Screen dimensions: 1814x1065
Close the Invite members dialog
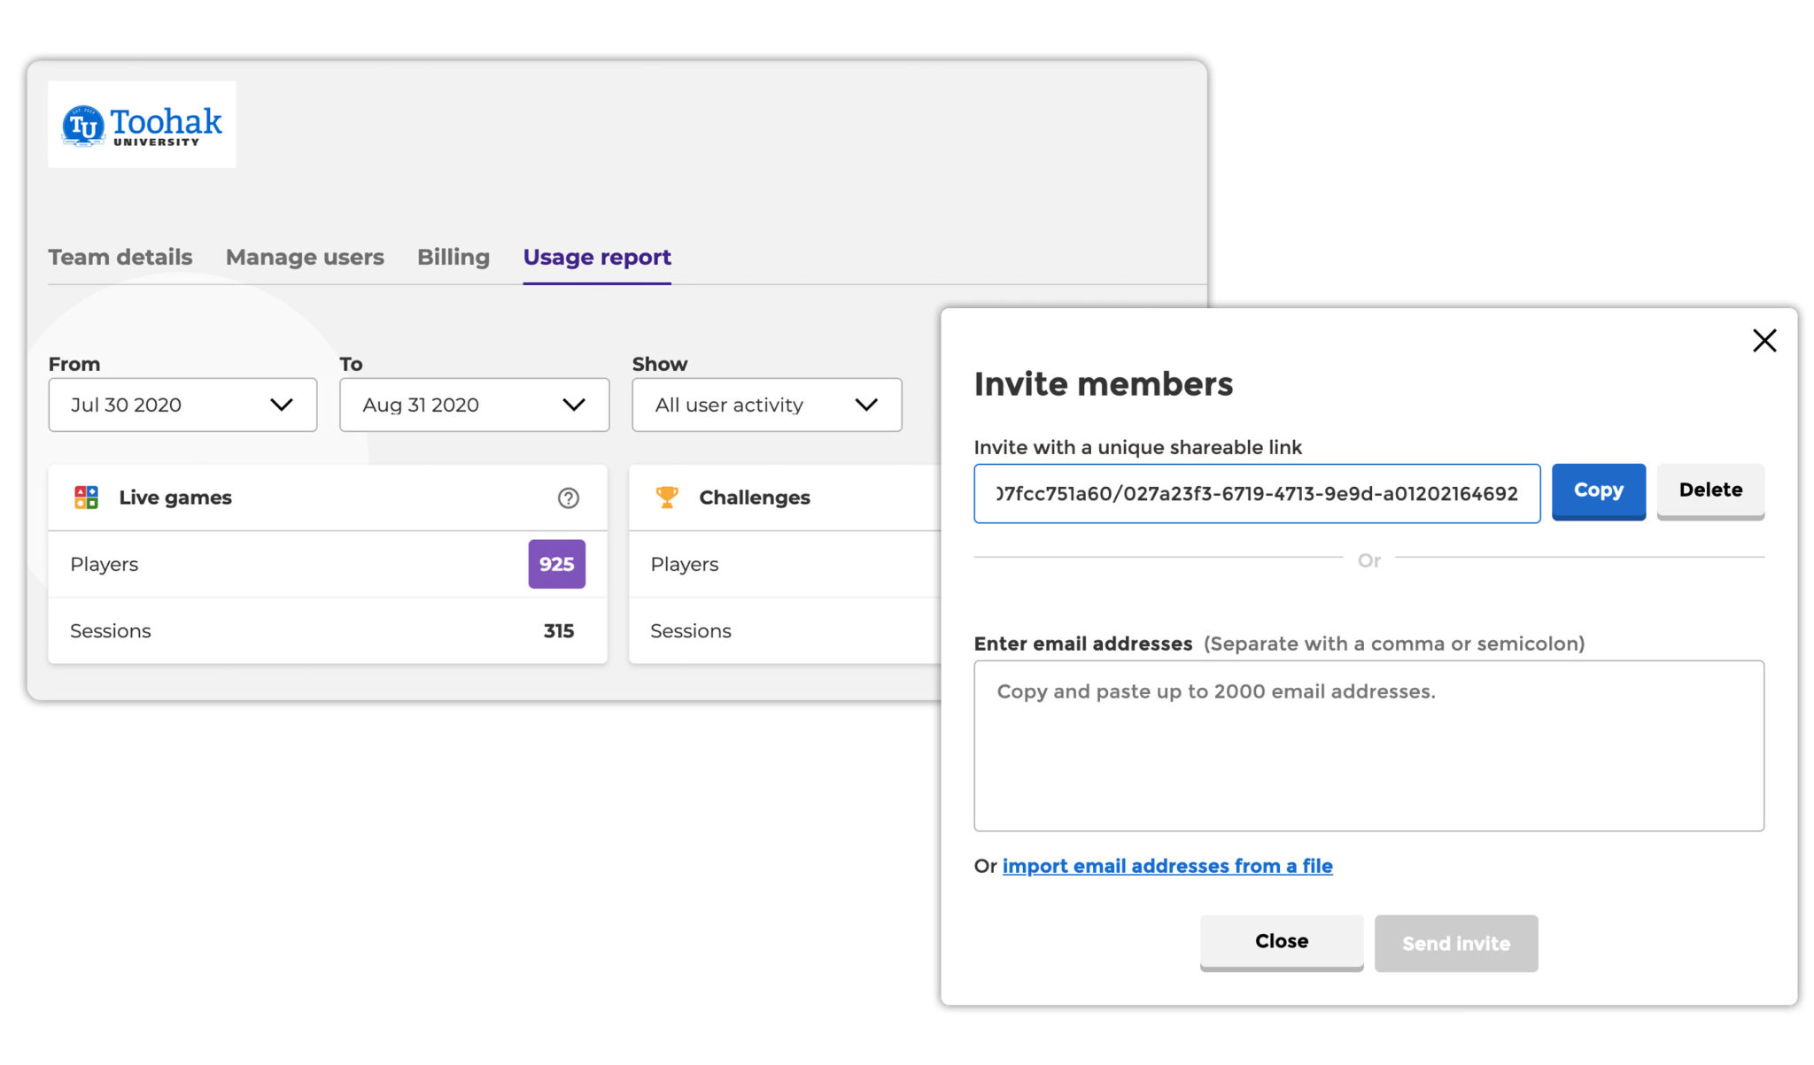[x=1281, y=941]
